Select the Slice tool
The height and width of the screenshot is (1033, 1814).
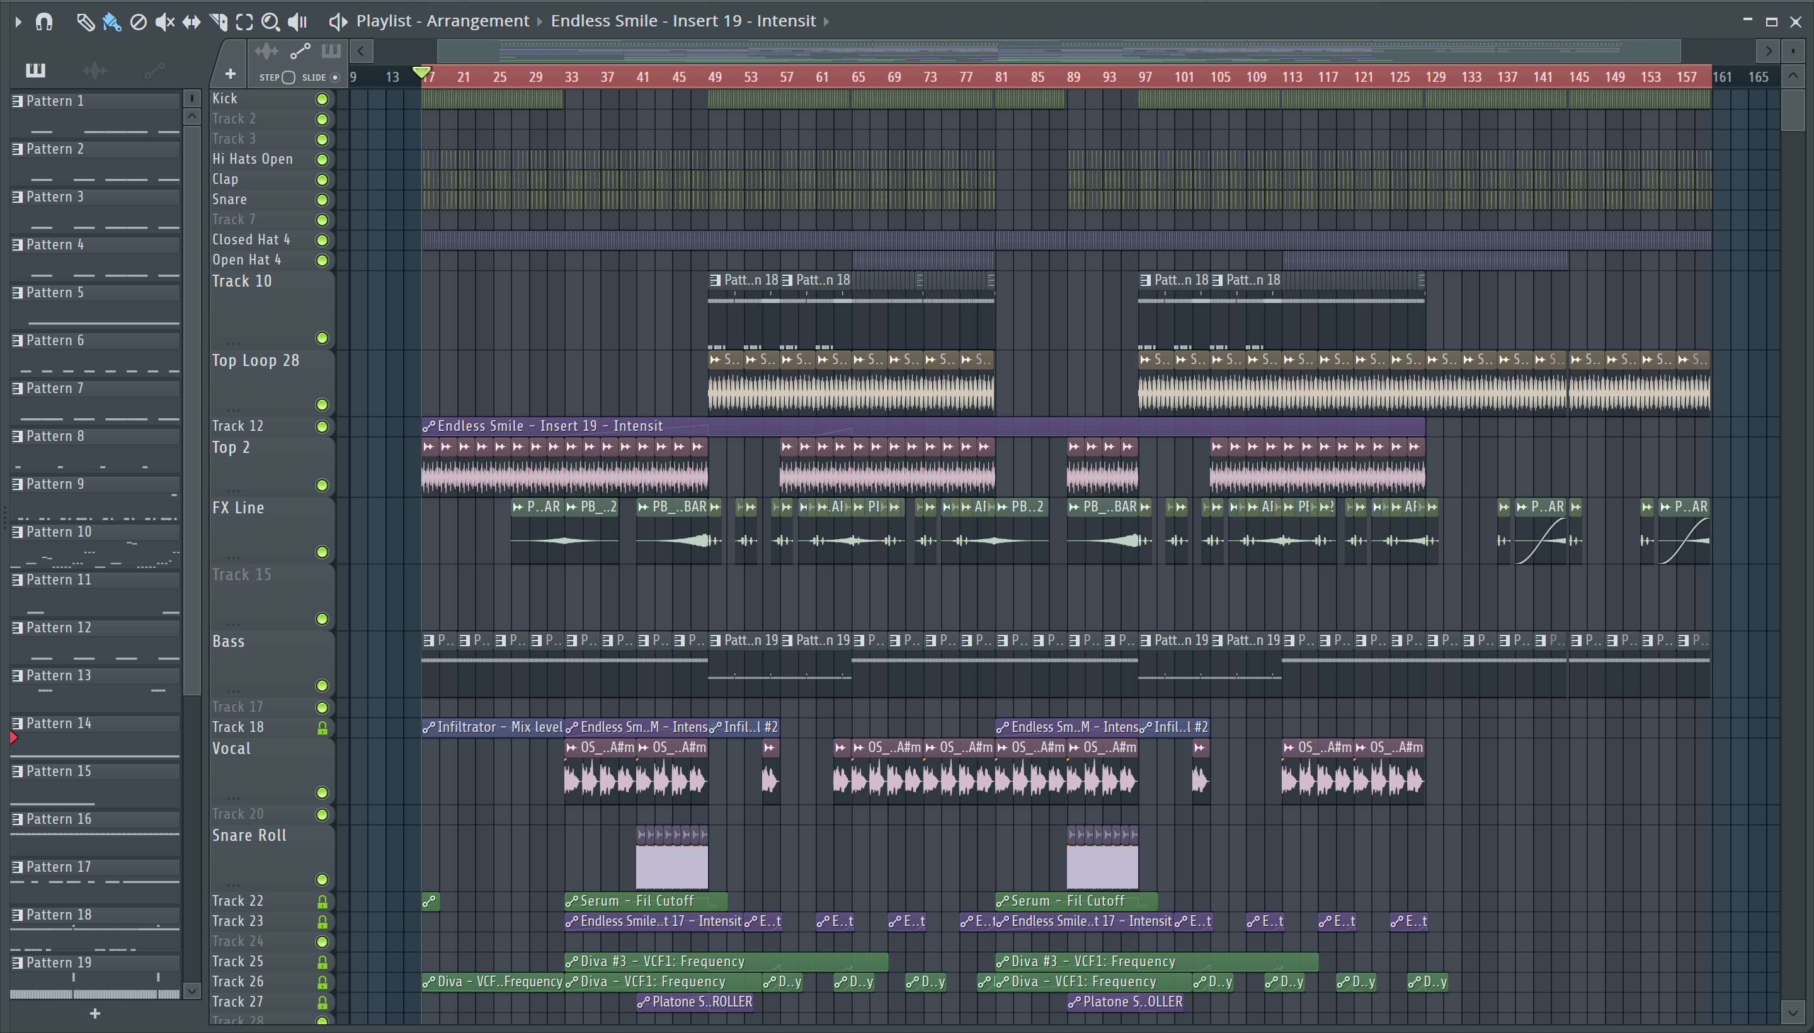point(219,22)
